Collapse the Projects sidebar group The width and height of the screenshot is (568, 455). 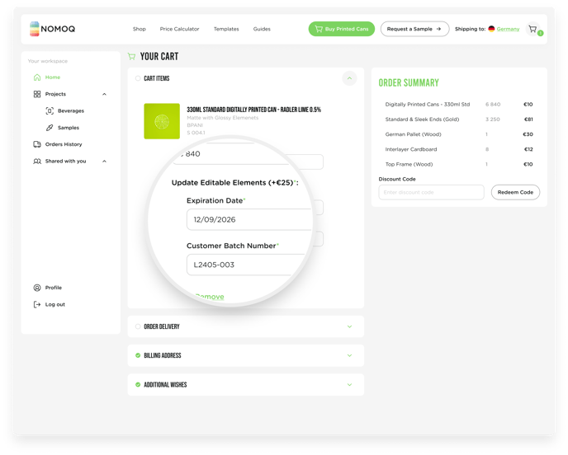tap(104, 94)
